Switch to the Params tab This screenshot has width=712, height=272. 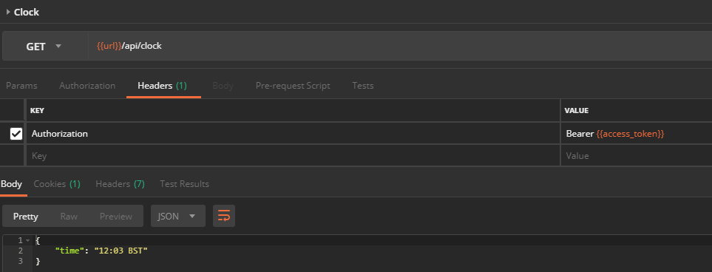(x=21, y=85)
